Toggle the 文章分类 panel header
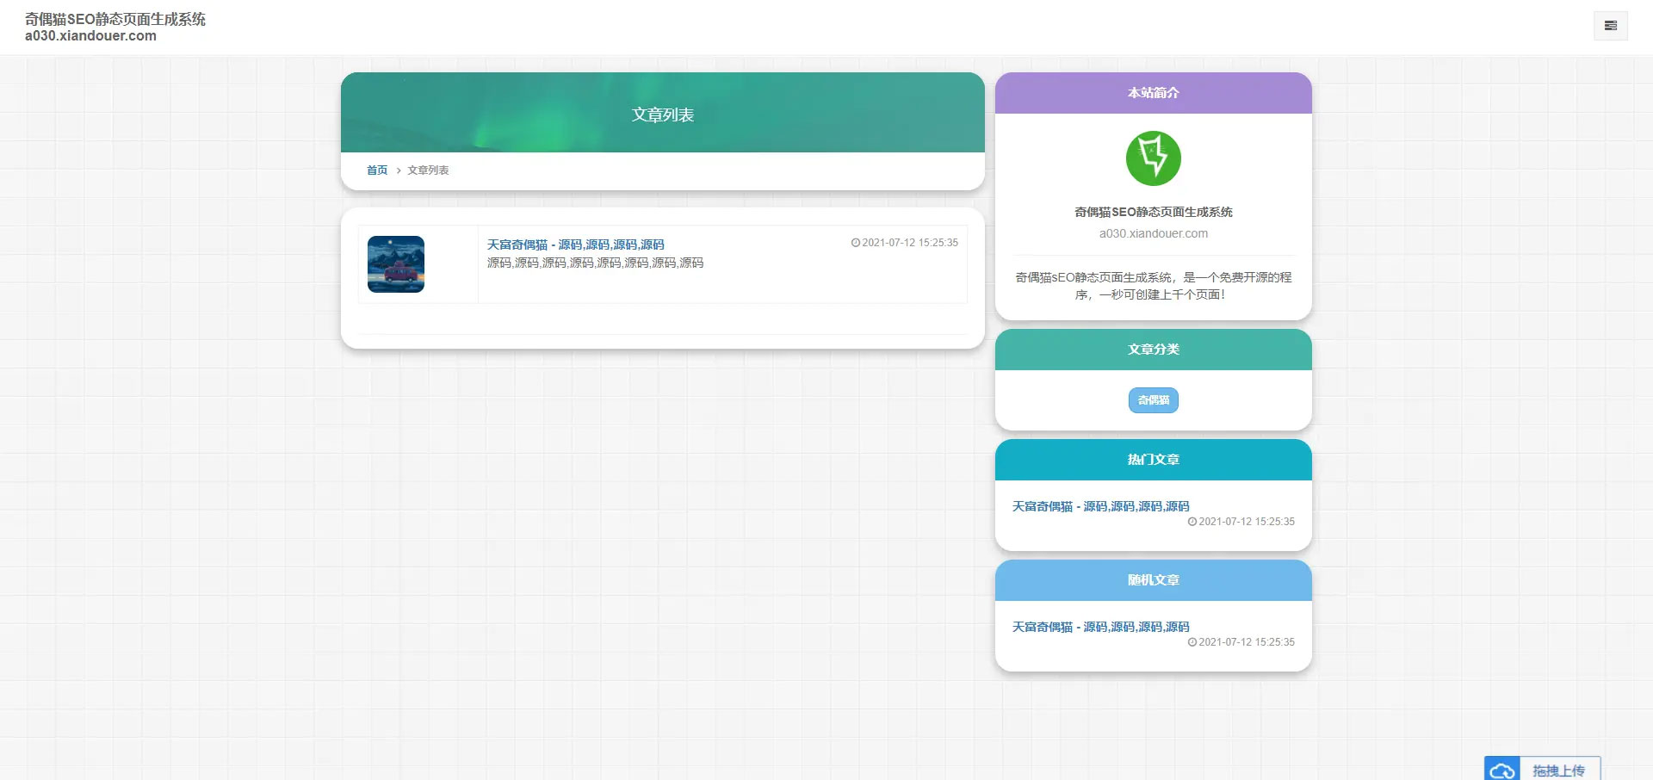This screenshot has width=1653, height=780. [x=1153, y=349]
